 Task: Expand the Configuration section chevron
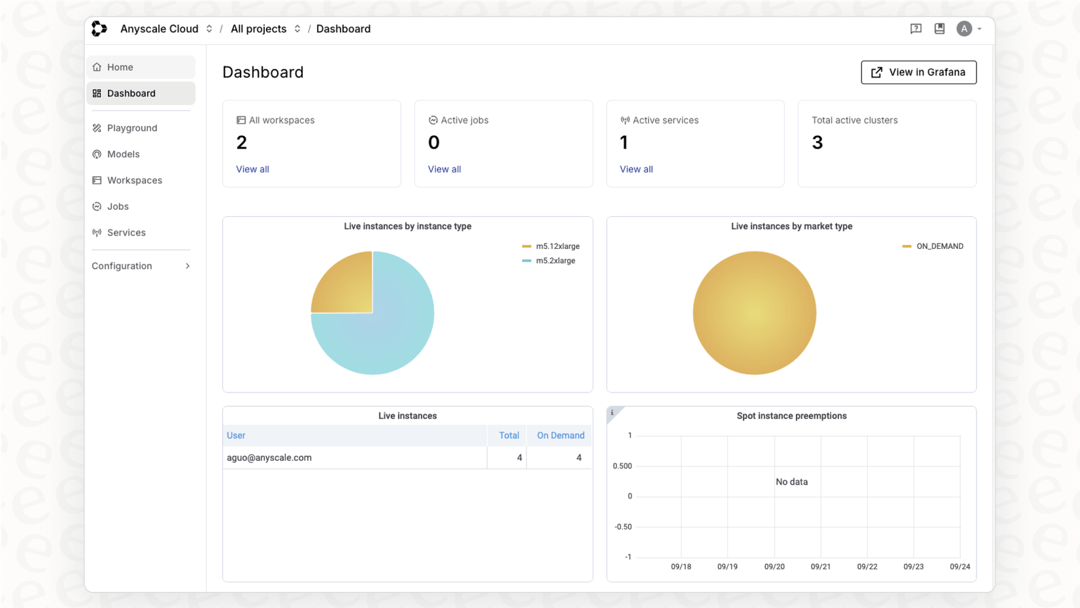187,266
